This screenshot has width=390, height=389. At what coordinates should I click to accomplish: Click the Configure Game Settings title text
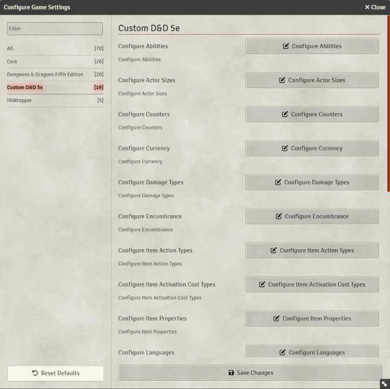click(x=37, y=7)
